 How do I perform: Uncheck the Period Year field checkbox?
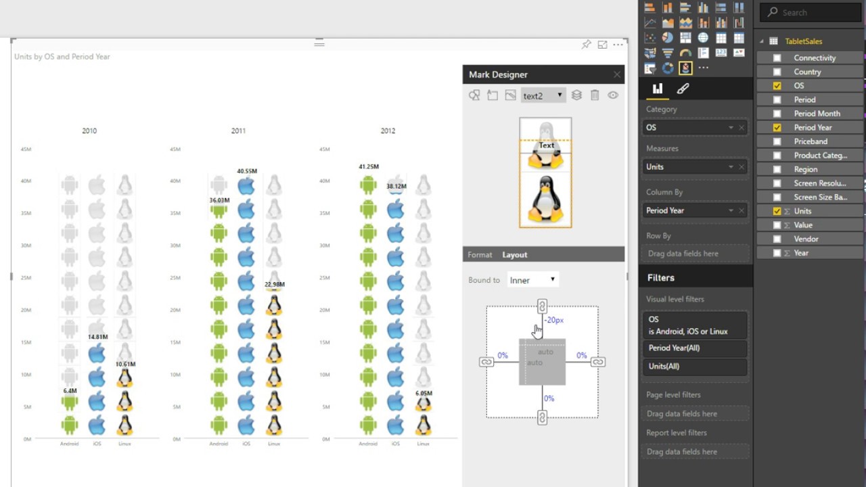click(x=777, y=127)
